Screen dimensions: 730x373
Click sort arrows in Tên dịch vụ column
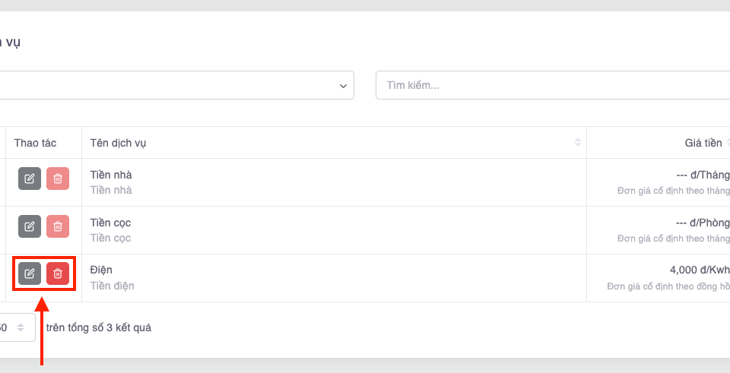click(x=577, y=143)
